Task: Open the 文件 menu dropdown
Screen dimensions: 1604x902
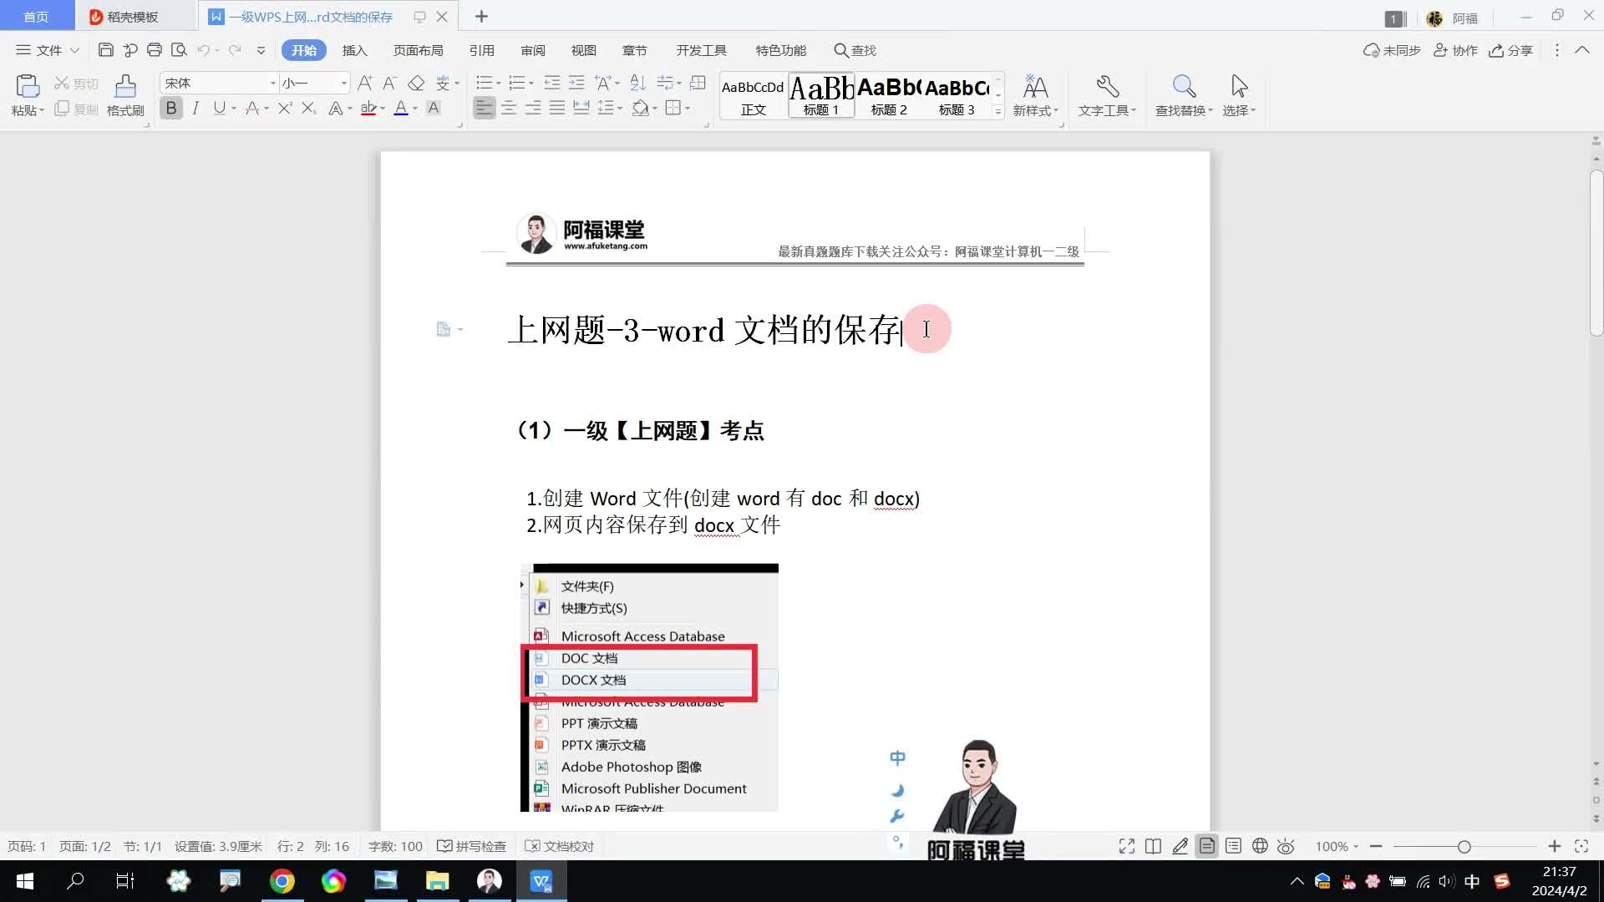Action: 48,50
